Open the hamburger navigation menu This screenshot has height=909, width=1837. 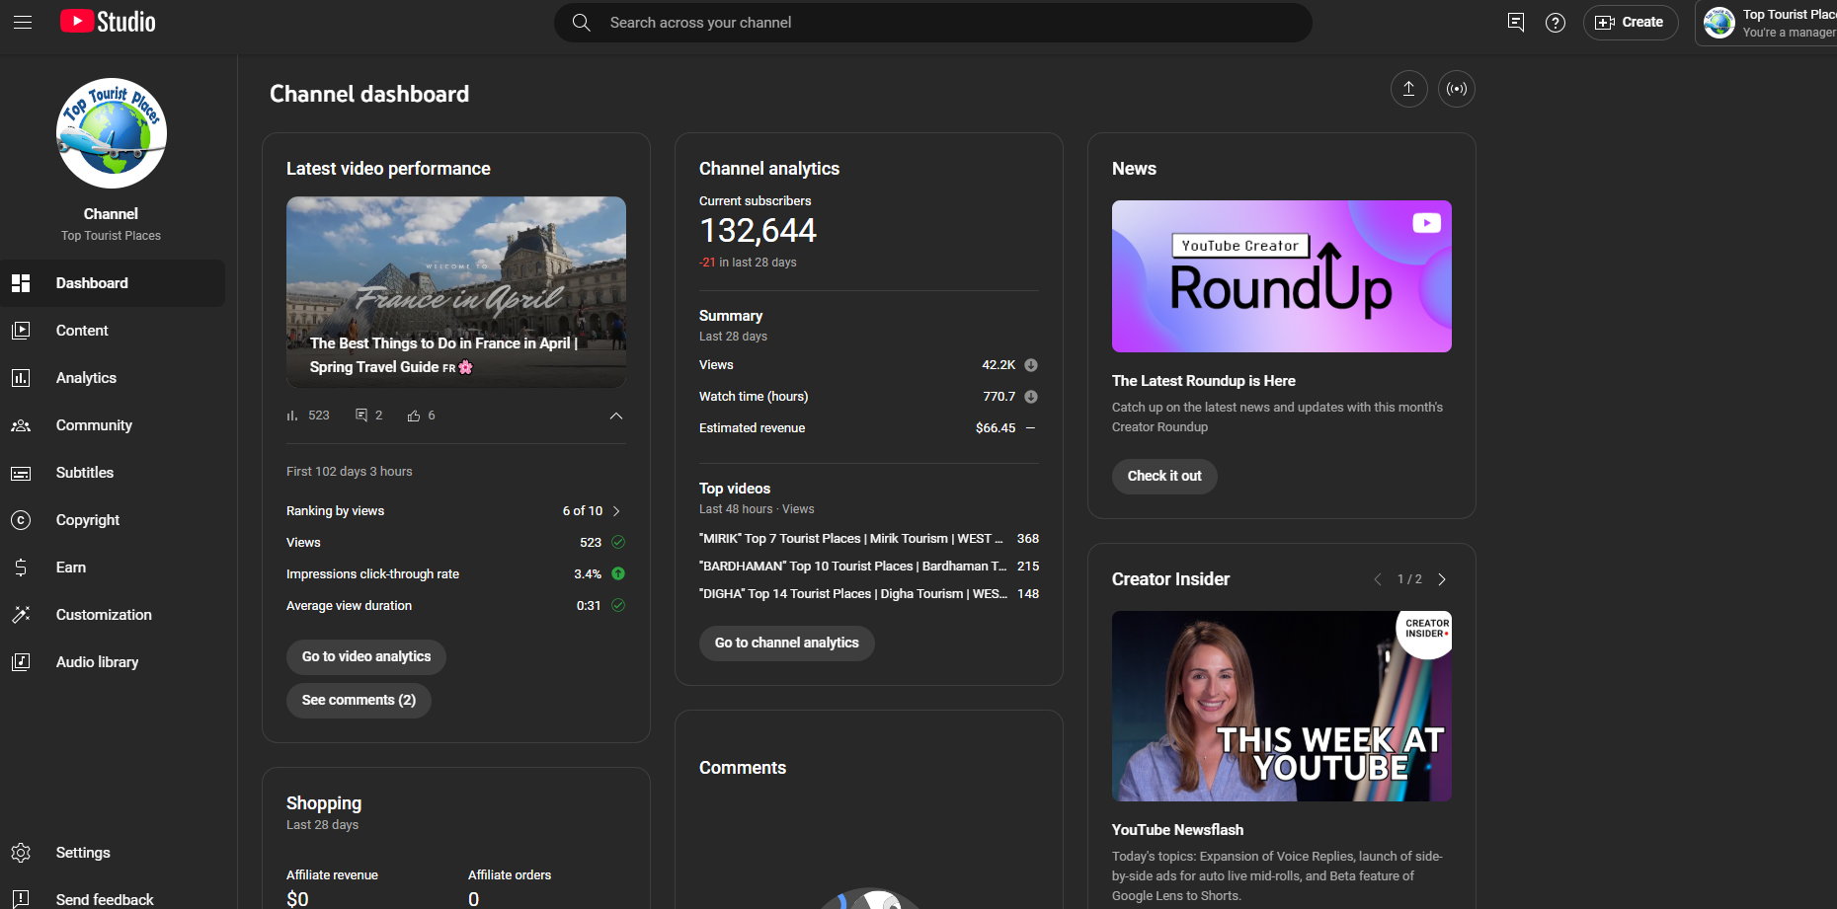click(x=23, y=22)
